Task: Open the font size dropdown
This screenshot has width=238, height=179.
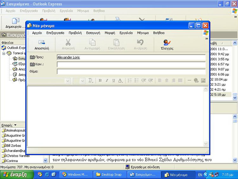Action: 83,81
